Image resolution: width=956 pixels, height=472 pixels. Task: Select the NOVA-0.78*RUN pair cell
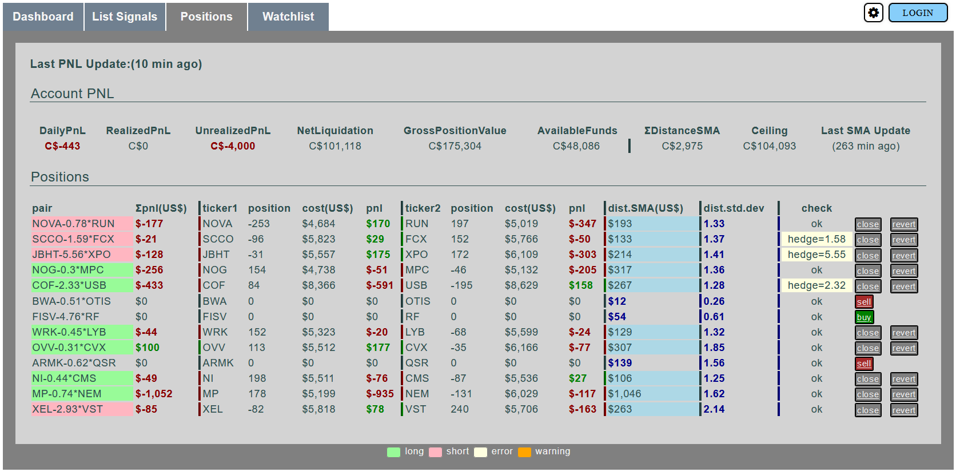click(x=82, y=224)
